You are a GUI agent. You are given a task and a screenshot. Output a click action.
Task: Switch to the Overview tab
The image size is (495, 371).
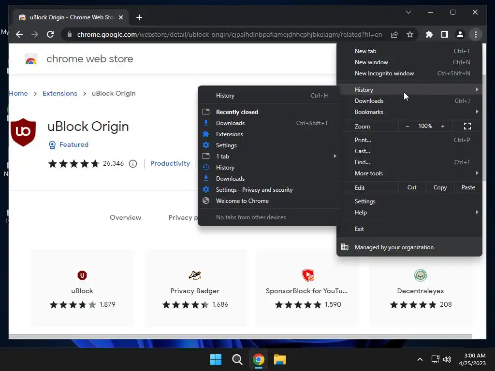tap(125, 217)
